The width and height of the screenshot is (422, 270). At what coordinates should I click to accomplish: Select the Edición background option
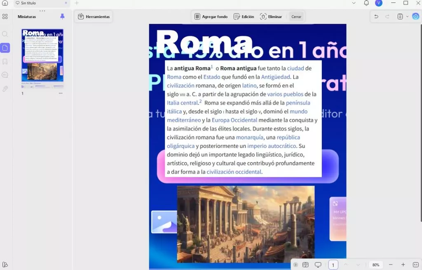pyautogui.click(x=244, y=17)
